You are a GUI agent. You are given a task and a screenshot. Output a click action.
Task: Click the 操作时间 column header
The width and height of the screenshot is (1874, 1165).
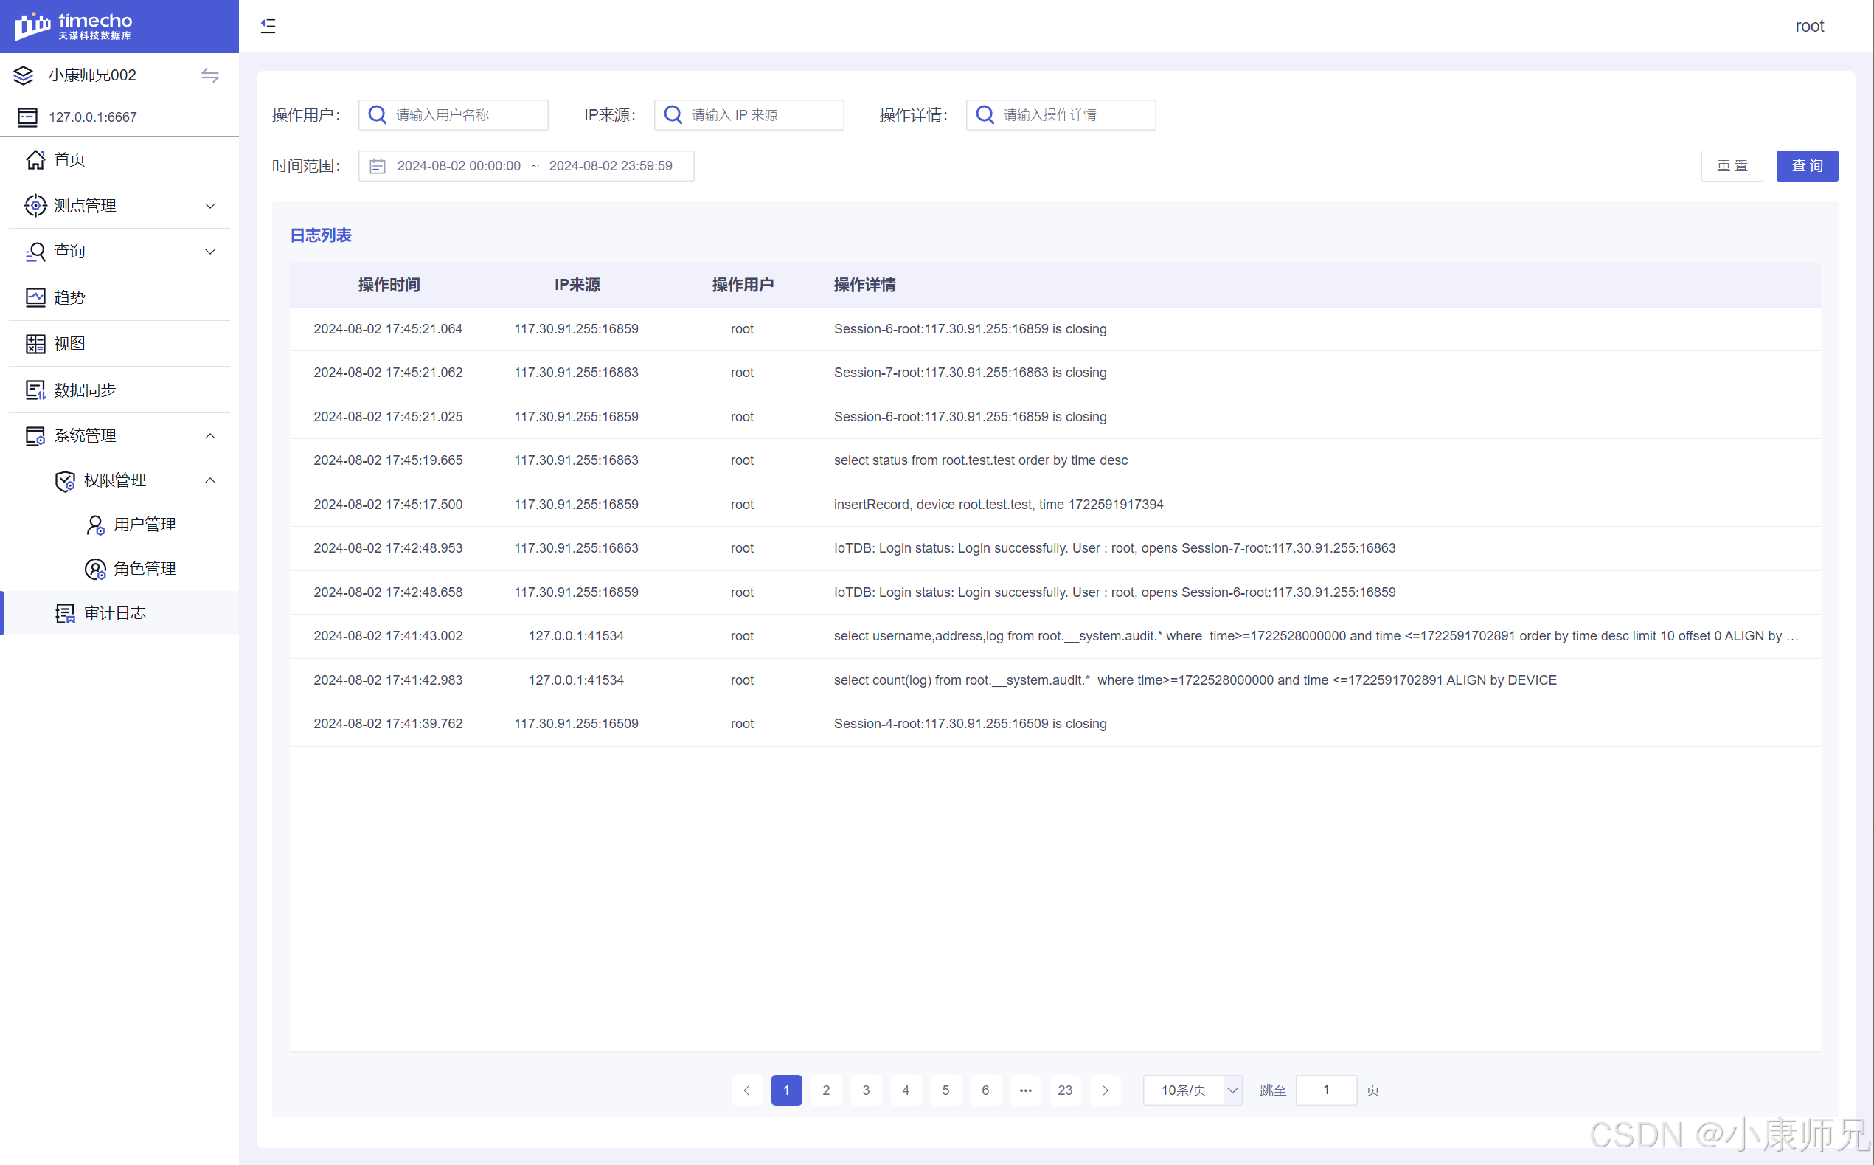click(x=389, y=285)
